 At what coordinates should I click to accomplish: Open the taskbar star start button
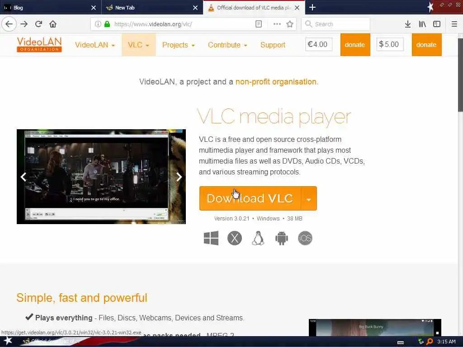(x=8, y=341)
